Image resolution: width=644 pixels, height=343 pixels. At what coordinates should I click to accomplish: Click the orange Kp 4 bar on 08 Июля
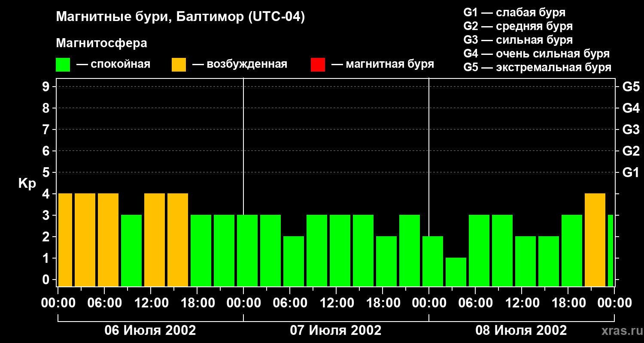[595, 240]
